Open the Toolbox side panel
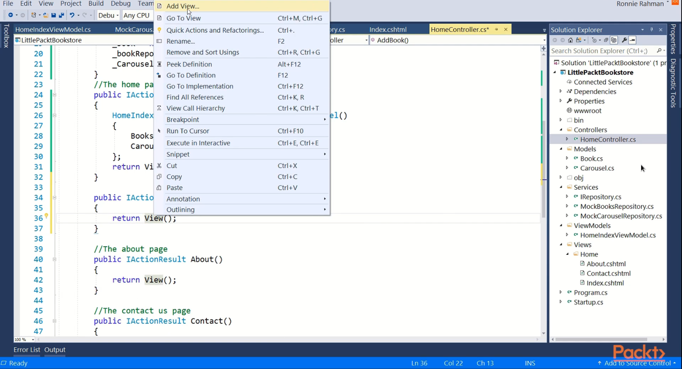This screenshot has width=682, height=369. click(6, 35)
